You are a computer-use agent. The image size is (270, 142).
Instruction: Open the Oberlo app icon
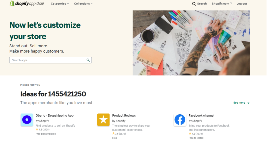coord(27,120)
